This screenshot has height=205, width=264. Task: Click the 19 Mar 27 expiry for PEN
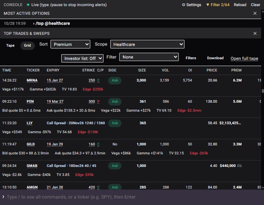pos(55,102)
